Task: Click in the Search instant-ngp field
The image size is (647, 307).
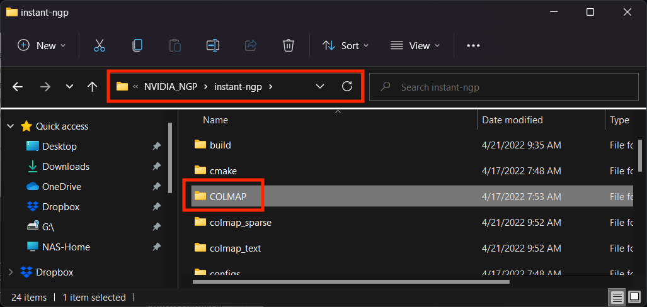Action: click(x=504, y=87)
